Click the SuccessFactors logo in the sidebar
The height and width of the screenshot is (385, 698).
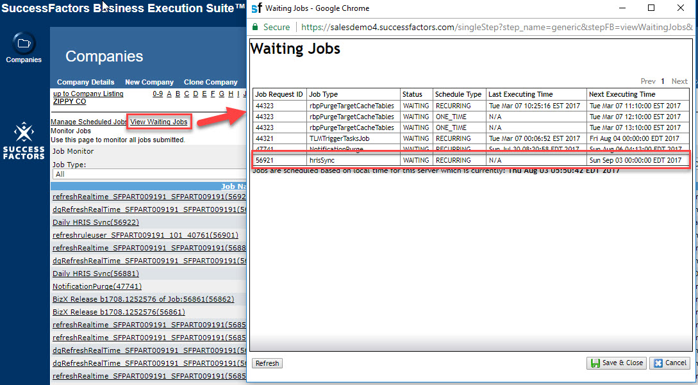(x=24, y=141)
